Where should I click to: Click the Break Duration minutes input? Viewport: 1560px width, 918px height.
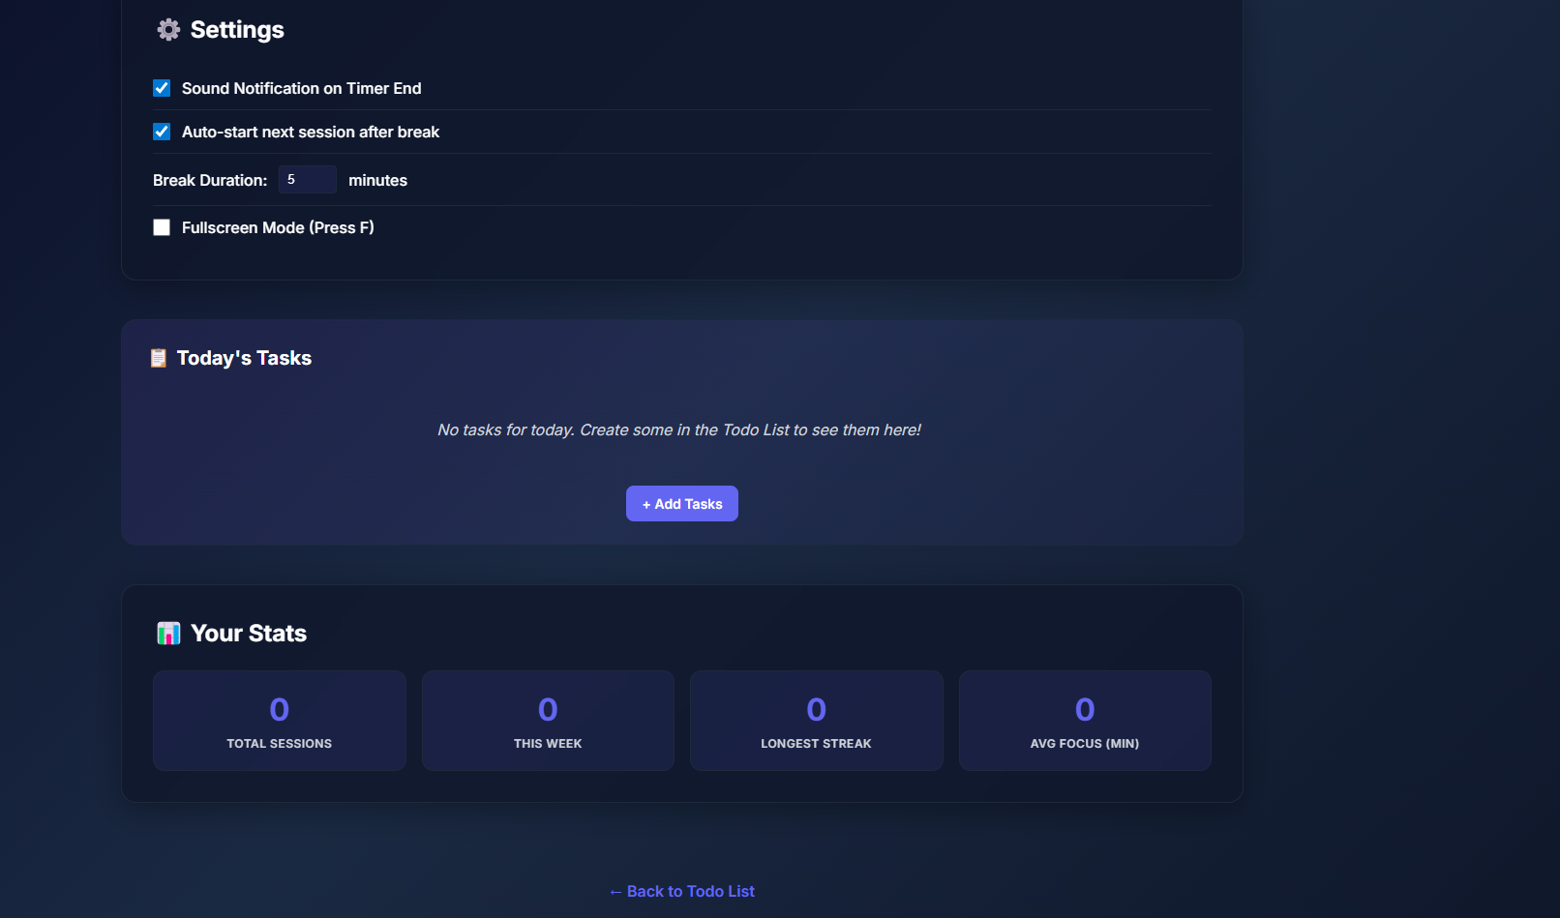pos(307,179)
